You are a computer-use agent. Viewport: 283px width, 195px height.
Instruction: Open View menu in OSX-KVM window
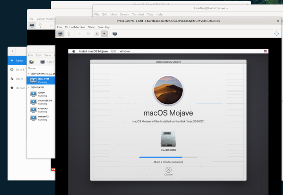pyautogui.click(x=91, y=27)
